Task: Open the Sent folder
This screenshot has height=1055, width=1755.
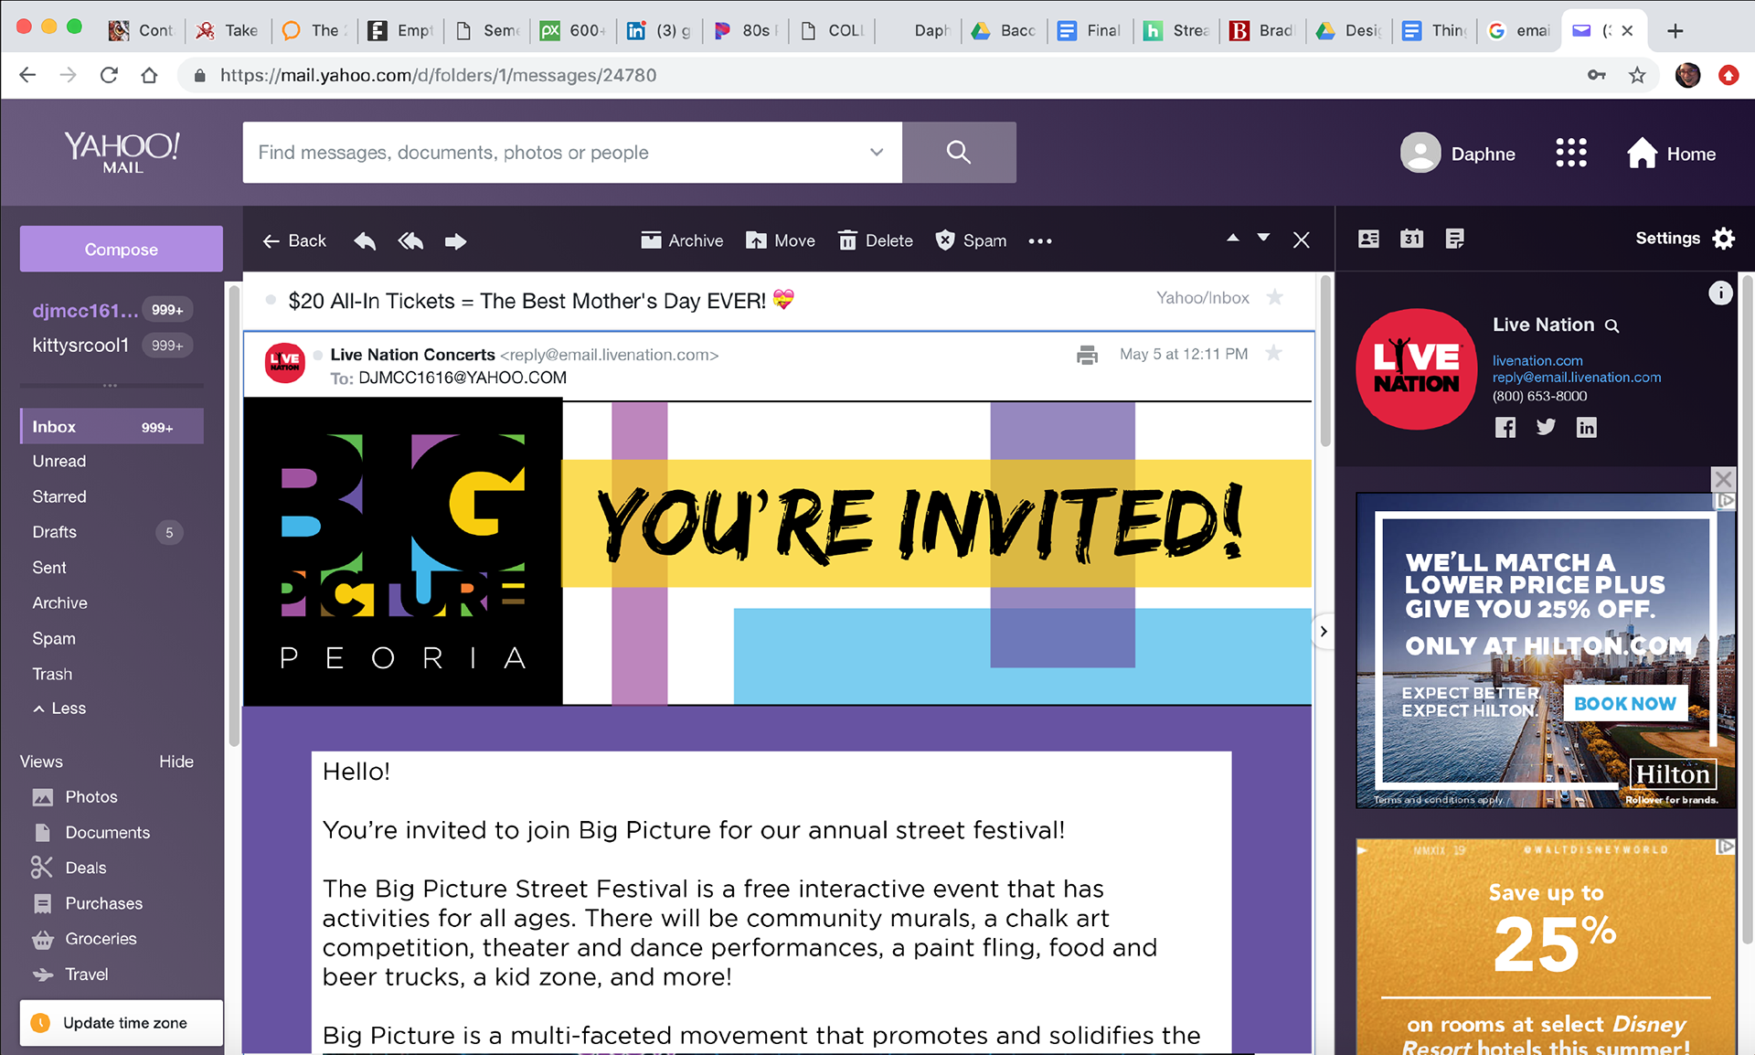Action: pos(49,568)
